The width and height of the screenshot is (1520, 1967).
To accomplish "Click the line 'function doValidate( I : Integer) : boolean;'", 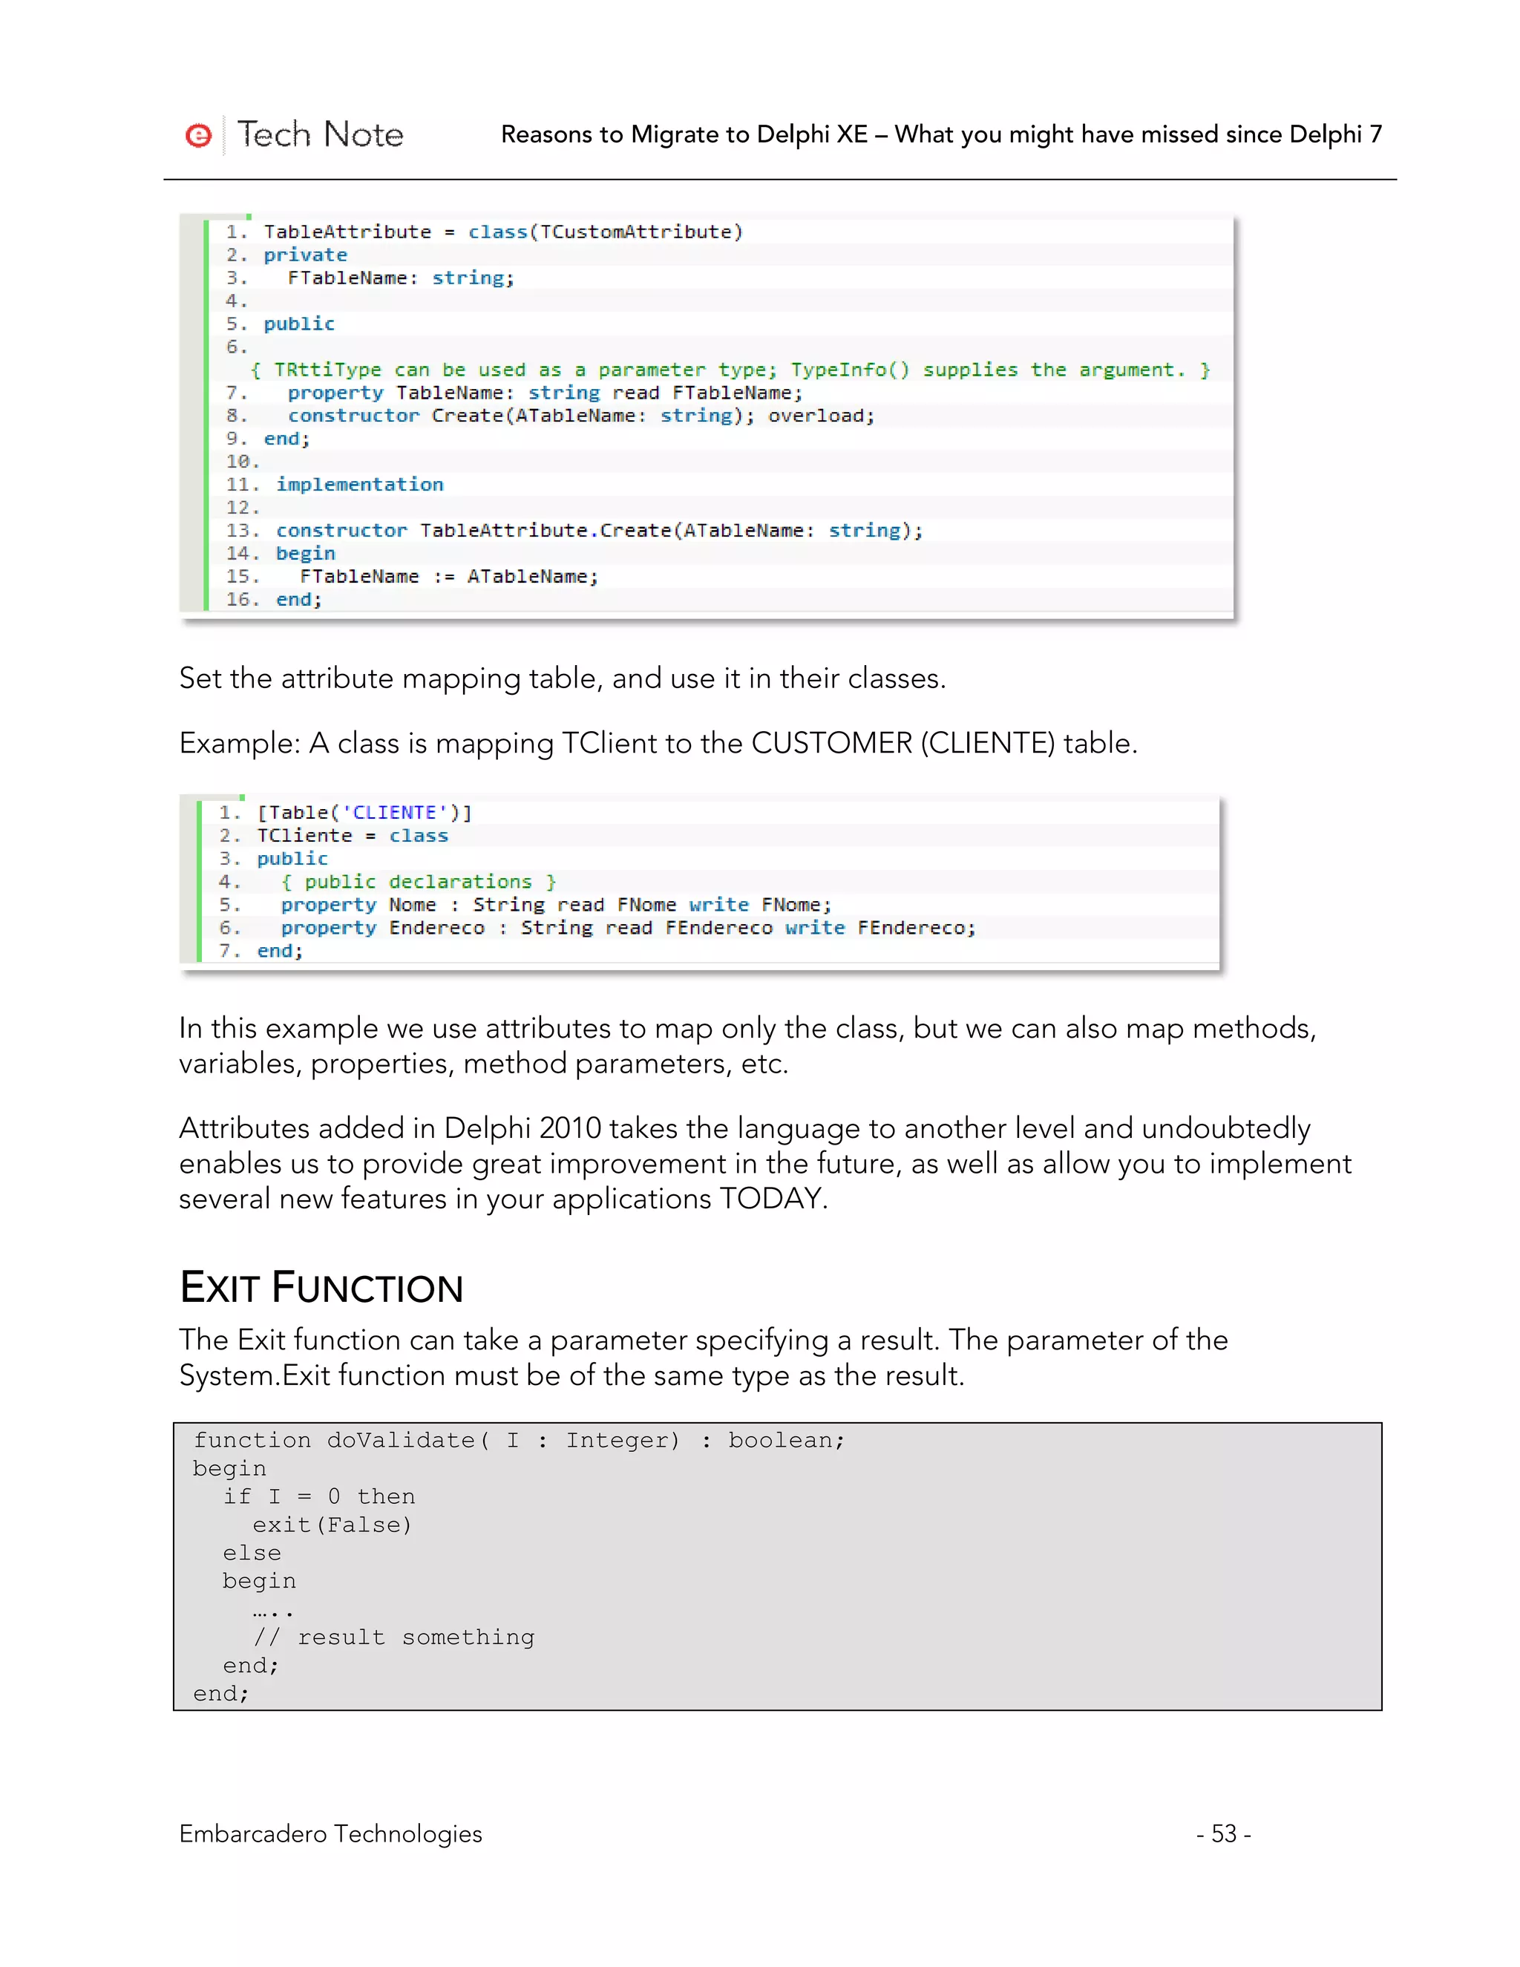I will point(520,1441).
